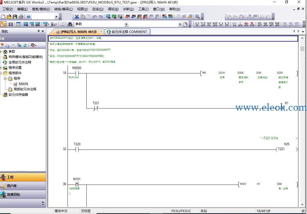Open the 参数 search dropdown arrow

(x=126, y=24)
